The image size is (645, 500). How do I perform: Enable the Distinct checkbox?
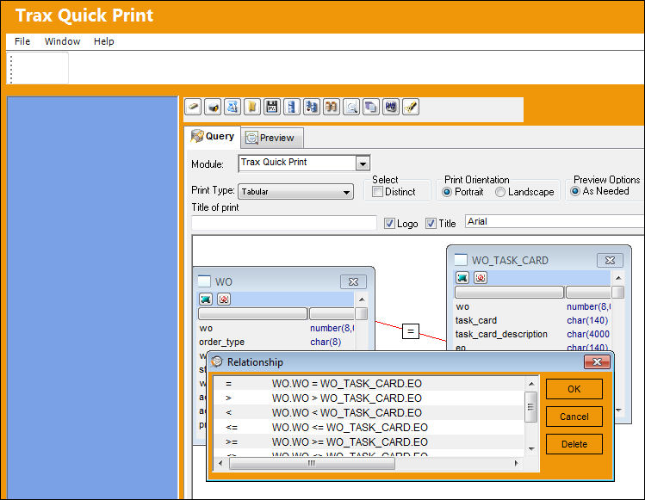click(x=378, y=192)
